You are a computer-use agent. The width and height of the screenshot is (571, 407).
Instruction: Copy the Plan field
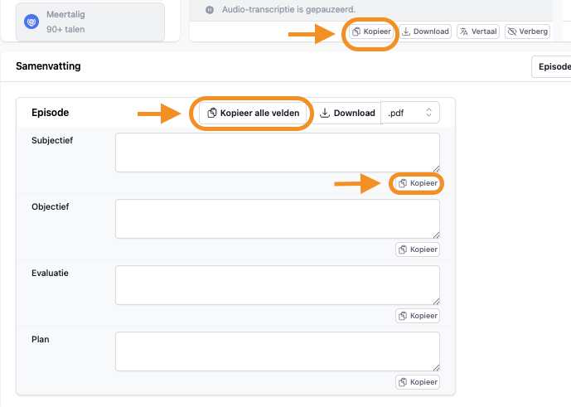click(x=418, y=382)
